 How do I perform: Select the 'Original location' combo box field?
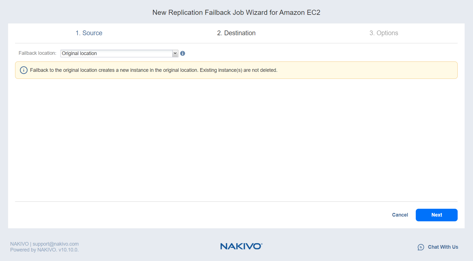tap(116, 53)
